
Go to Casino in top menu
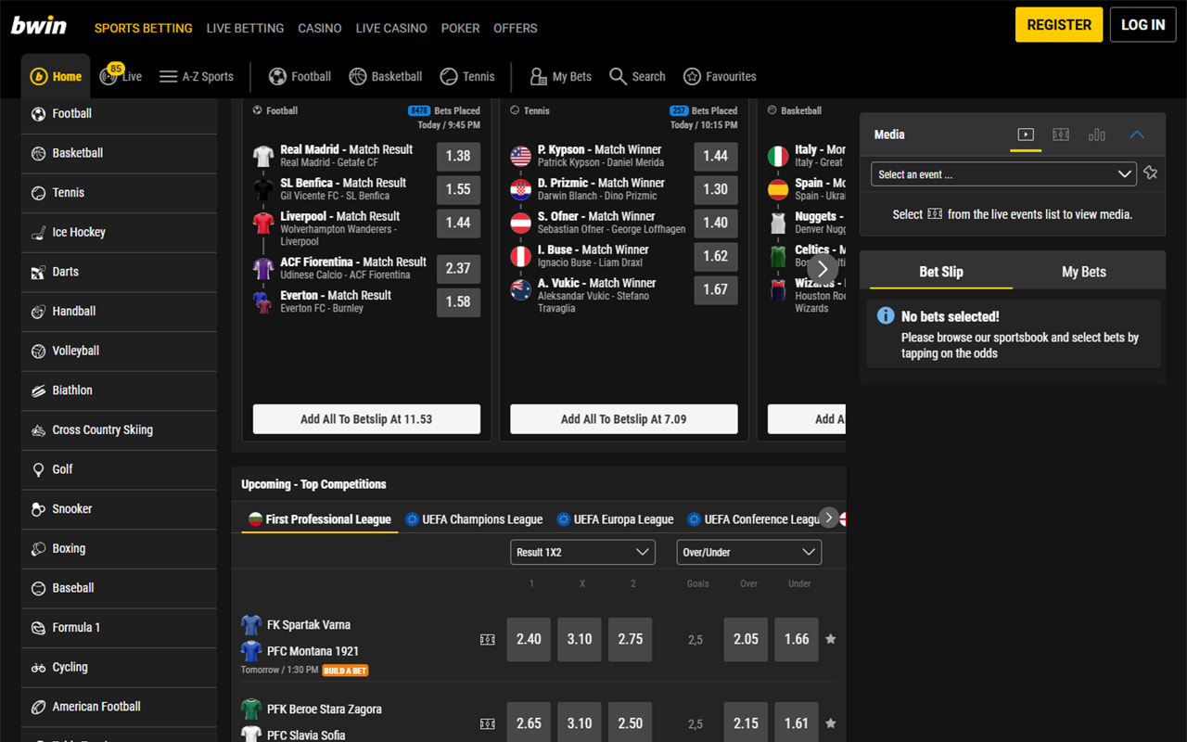tap(320, 28)
